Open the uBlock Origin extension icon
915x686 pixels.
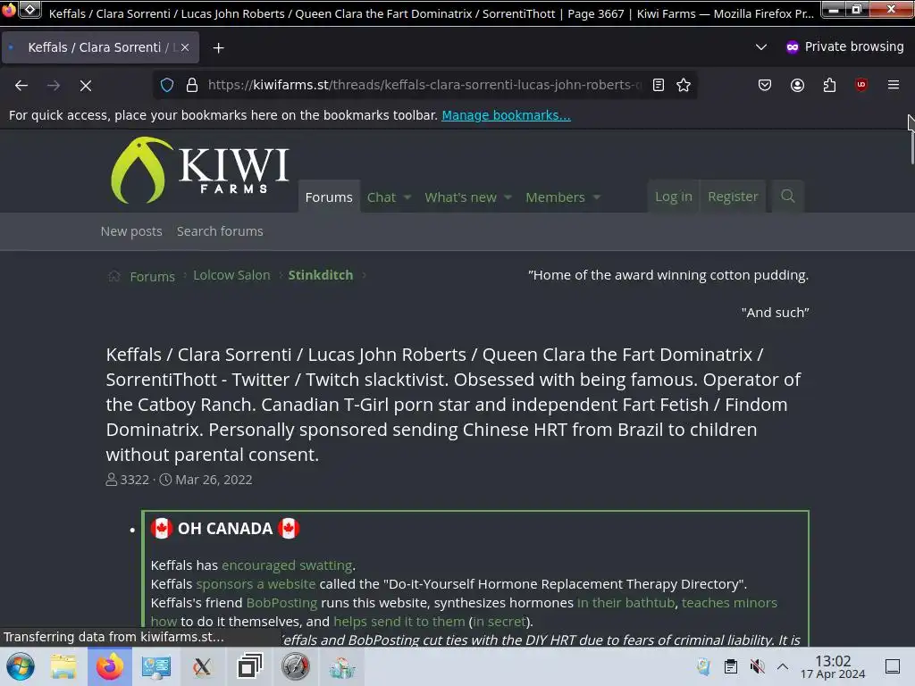pos(861,85)
